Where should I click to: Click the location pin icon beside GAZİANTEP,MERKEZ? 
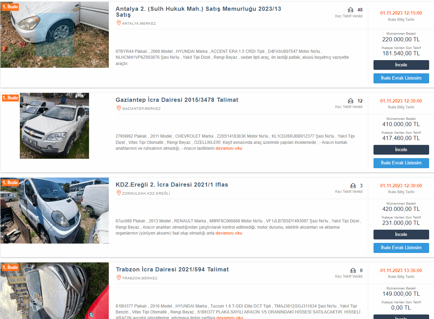pyautogui.click(x=119, y=108)
